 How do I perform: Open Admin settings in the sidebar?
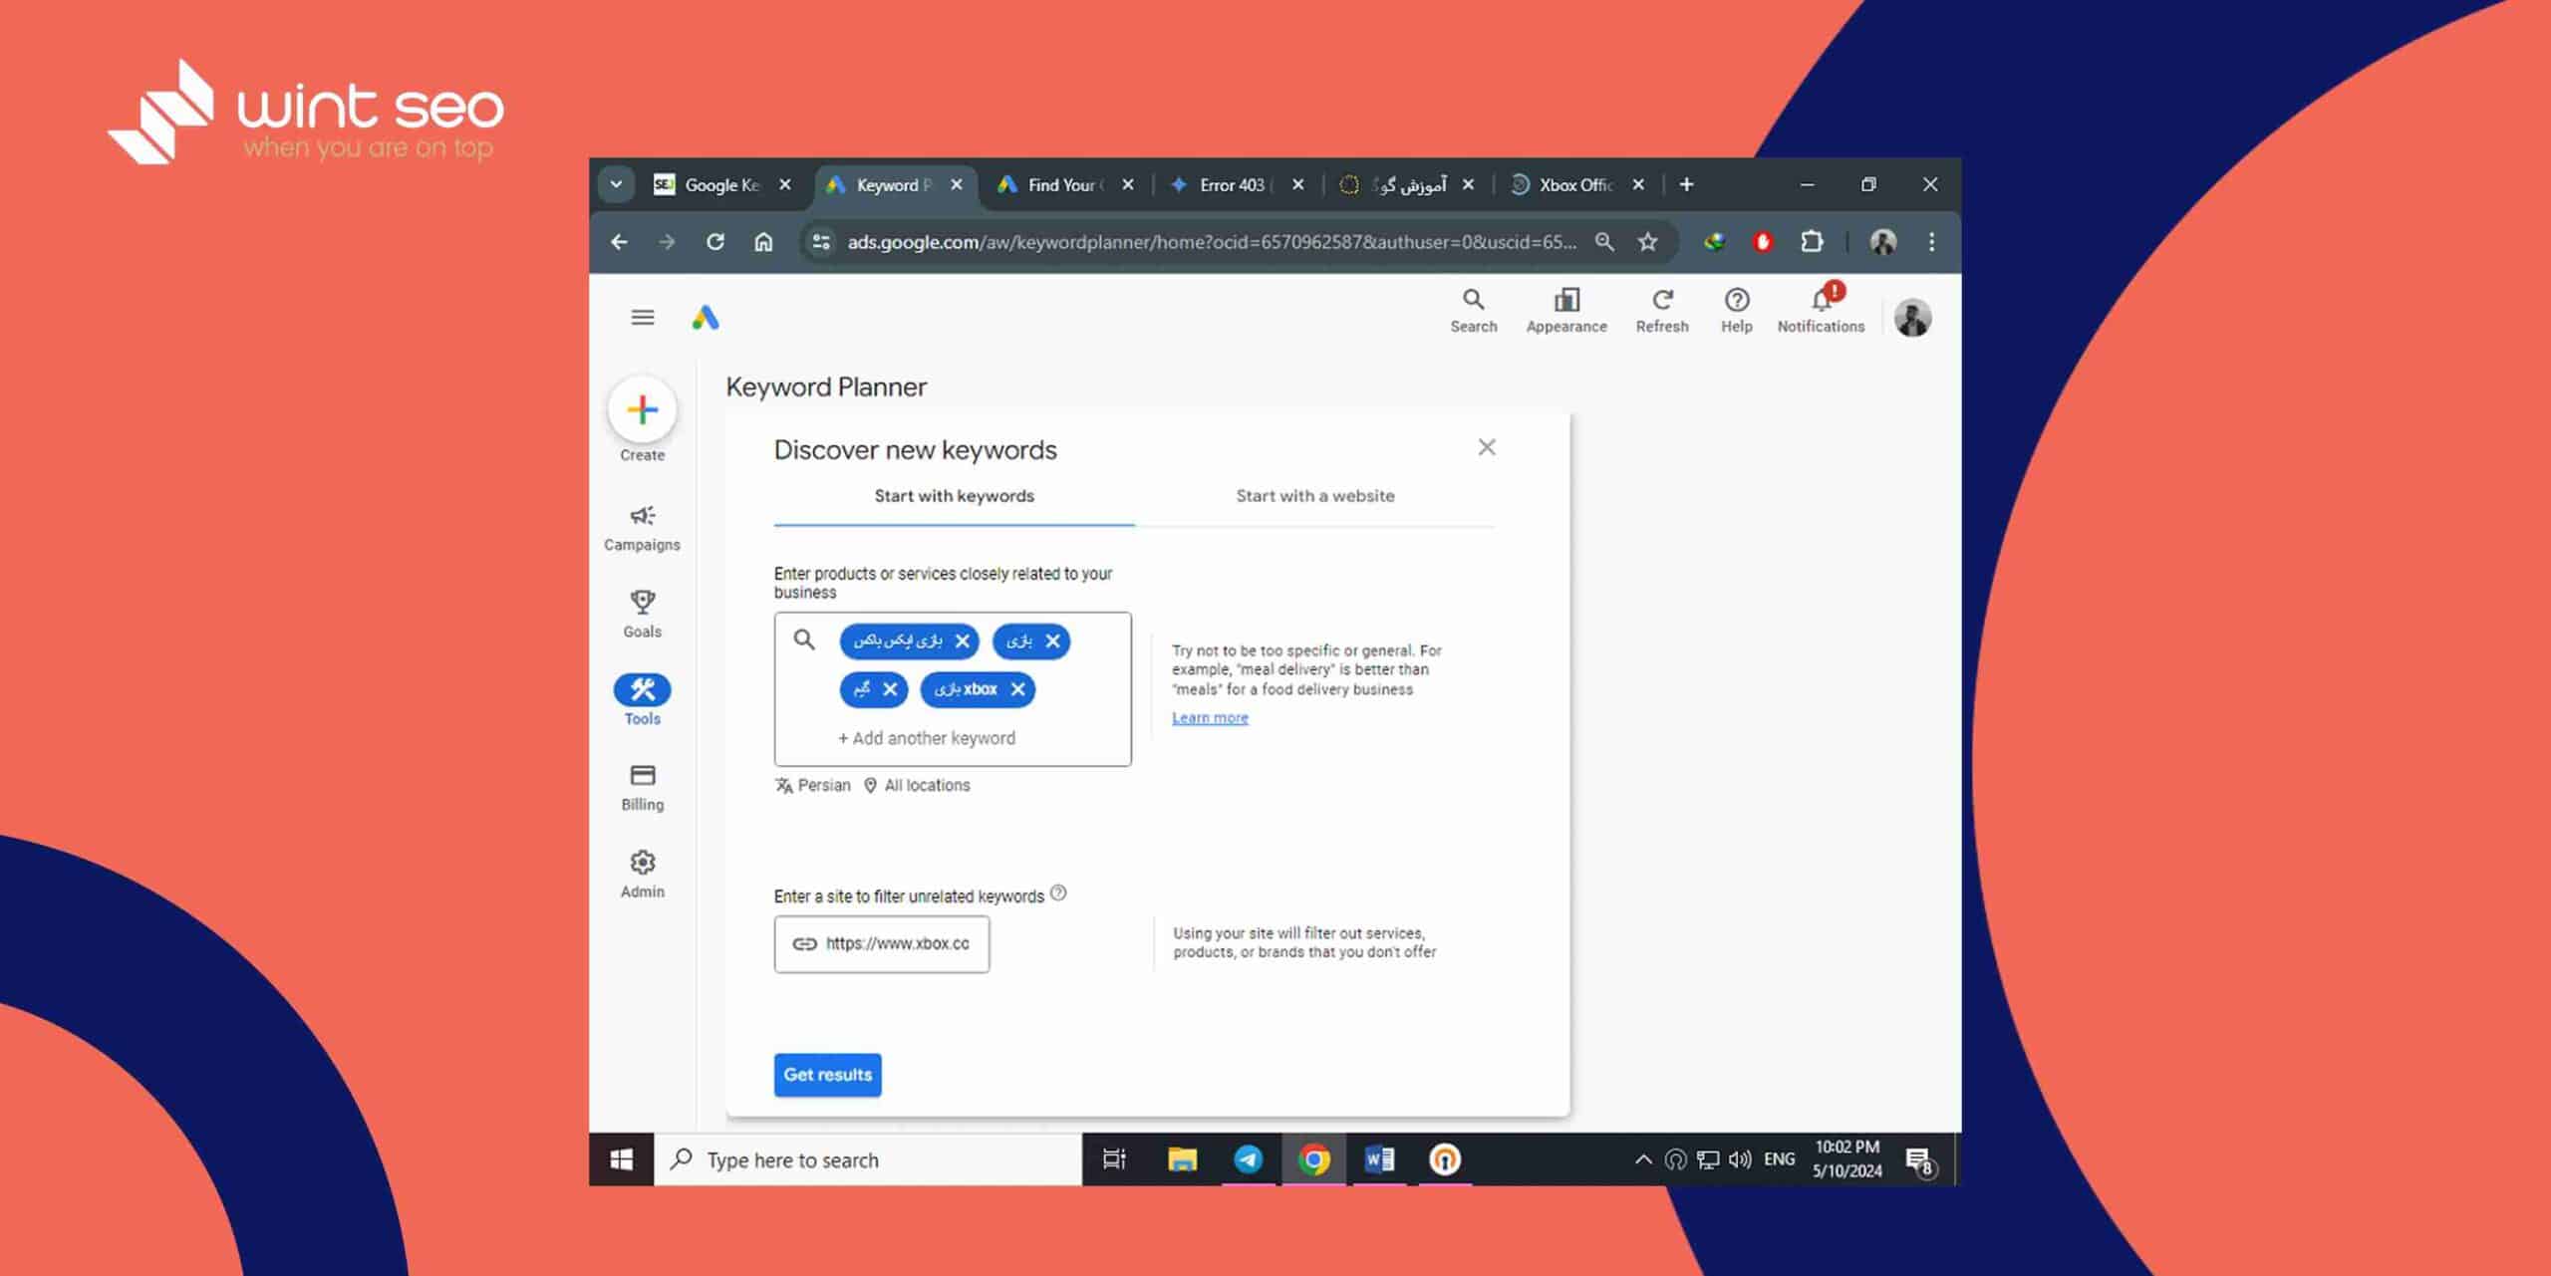643,875
